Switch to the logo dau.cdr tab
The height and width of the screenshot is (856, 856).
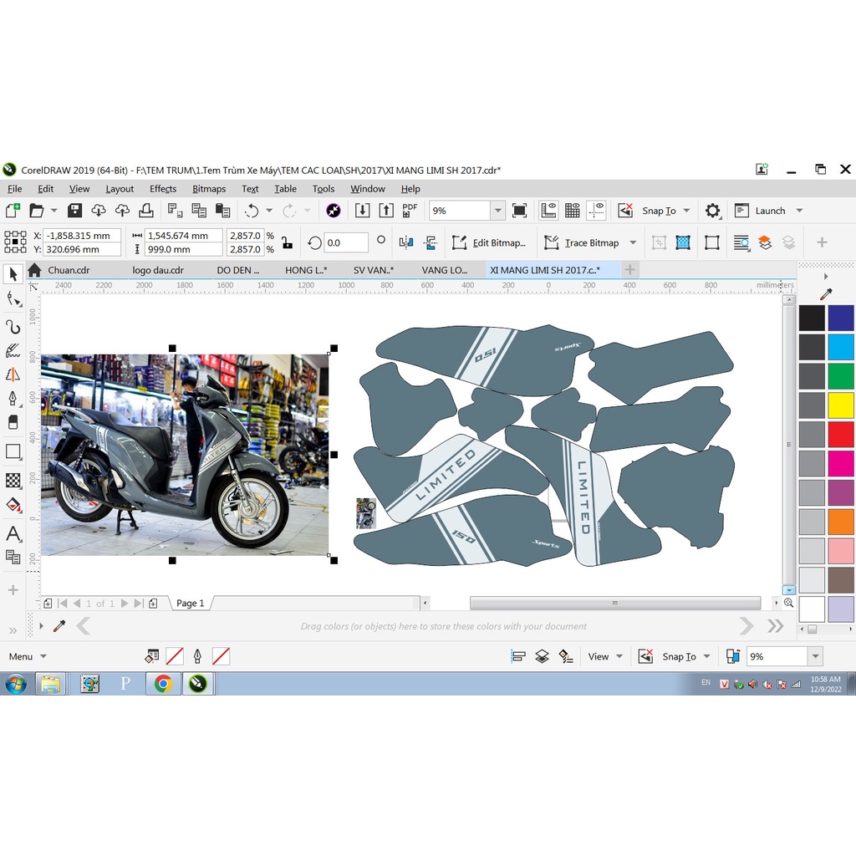158,270
